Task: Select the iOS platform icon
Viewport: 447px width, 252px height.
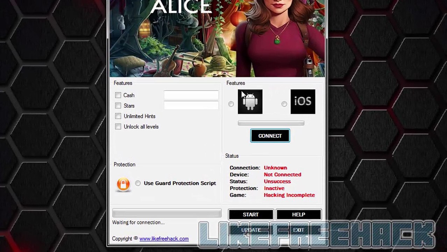Action: tap(303, 102)
